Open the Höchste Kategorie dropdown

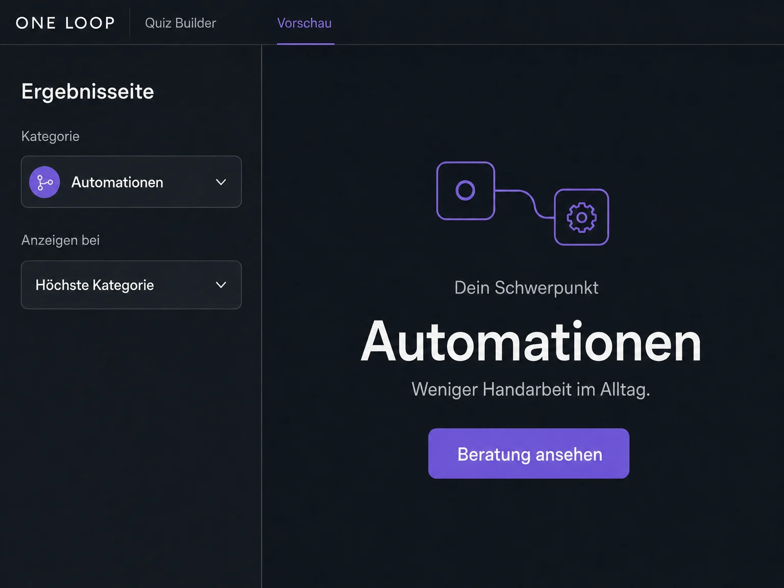pos(131,285)
